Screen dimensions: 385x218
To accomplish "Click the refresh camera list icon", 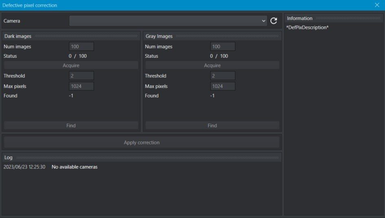I will [x=274, y=21].
